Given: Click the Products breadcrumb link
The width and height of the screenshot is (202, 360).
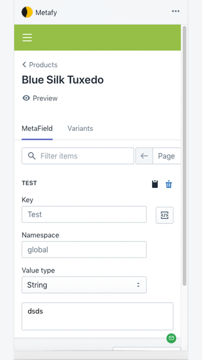Looking at the screenshot, I should (x=43, y=64).
